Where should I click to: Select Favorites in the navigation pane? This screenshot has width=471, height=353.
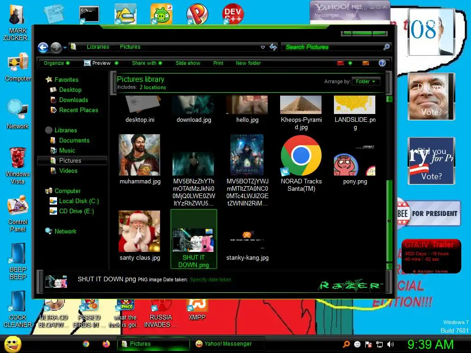[x=66, y=80]
